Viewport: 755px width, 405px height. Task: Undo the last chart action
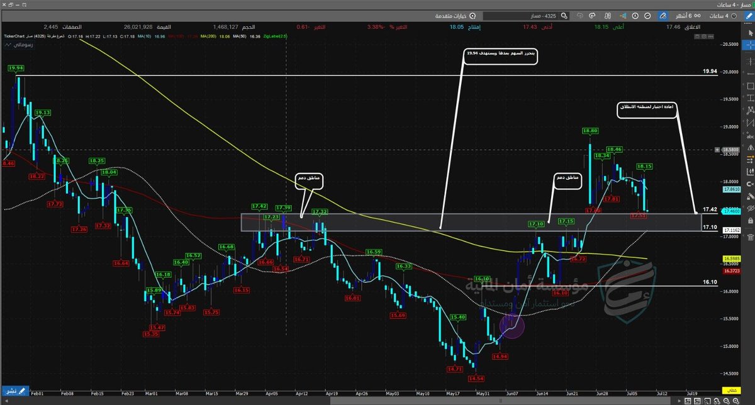tap(579, 15)
